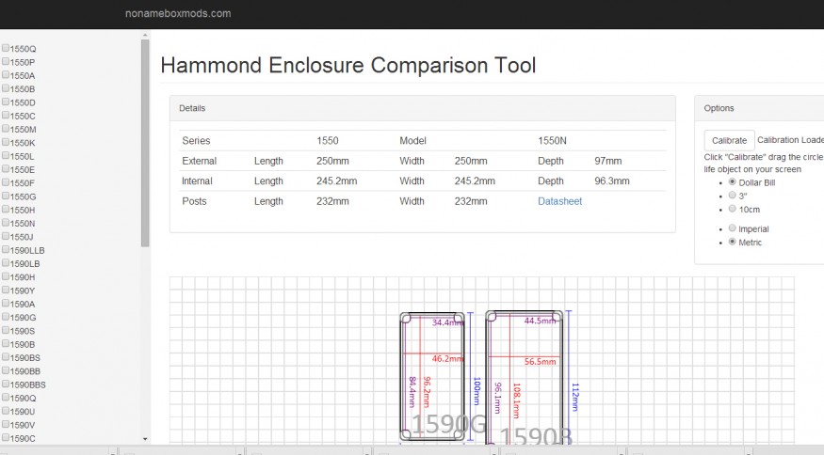Check the 1590LB enclosure
Image resolution: width=824 pixels, height=455 pixels.
(6, 263)
